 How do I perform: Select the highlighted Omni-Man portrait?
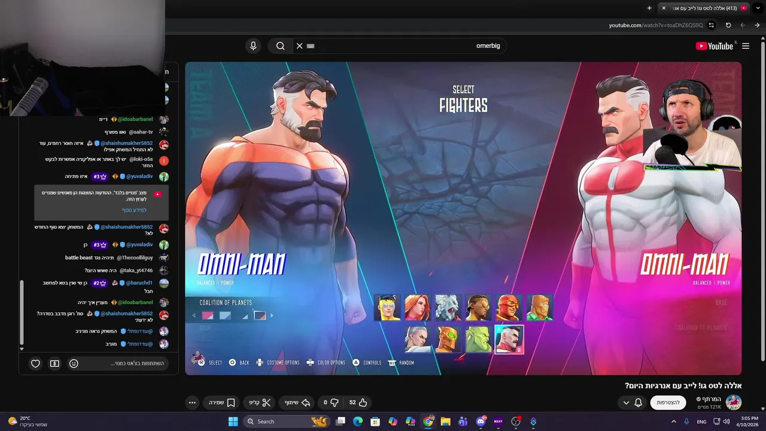click(x=509, y=339)
